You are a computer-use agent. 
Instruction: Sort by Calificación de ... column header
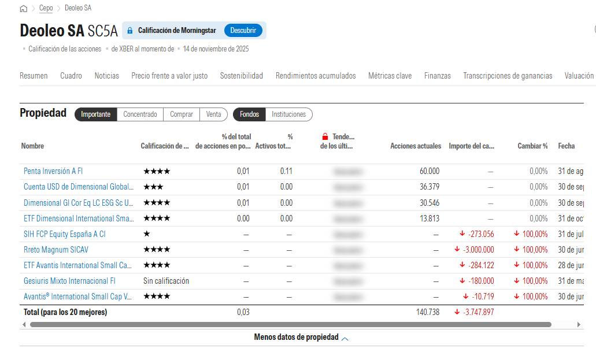165,146
